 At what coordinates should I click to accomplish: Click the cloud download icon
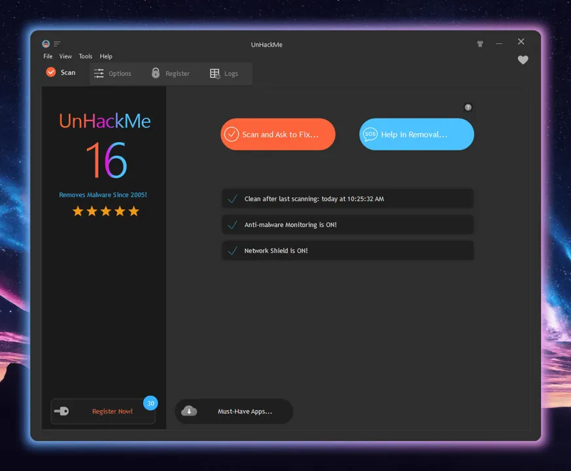tap(189, 411)
